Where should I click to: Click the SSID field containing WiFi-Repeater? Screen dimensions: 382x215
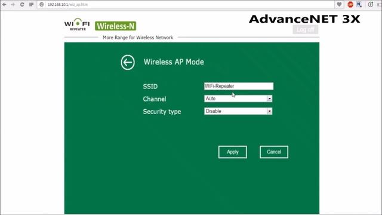point(239,86)
